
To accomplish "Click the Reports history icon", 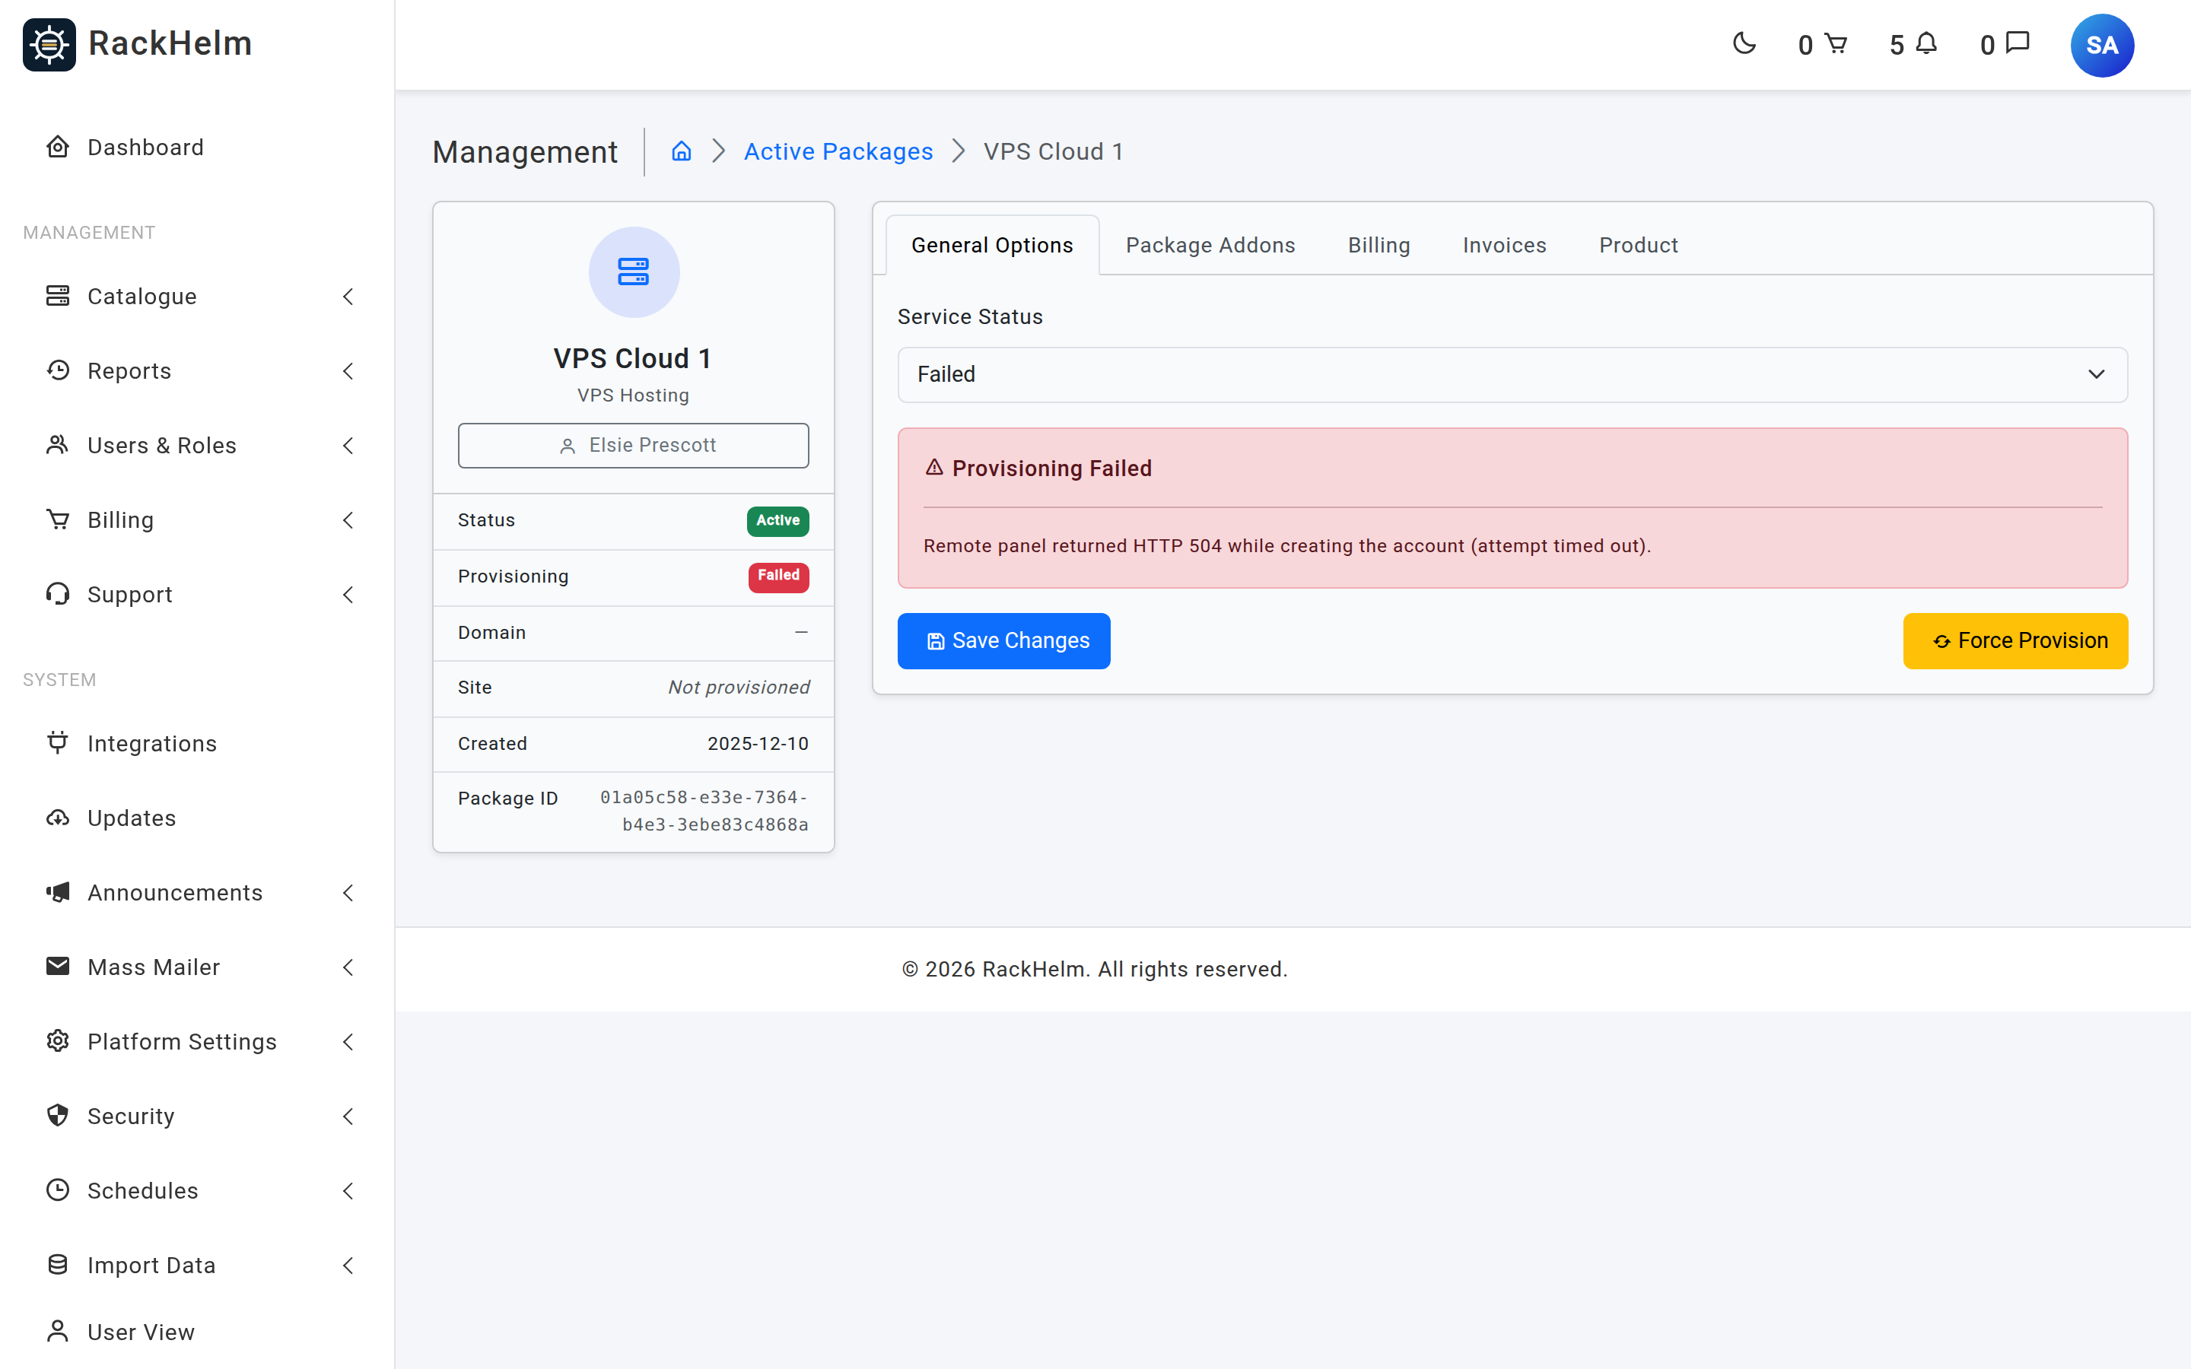I will point(58,370).
